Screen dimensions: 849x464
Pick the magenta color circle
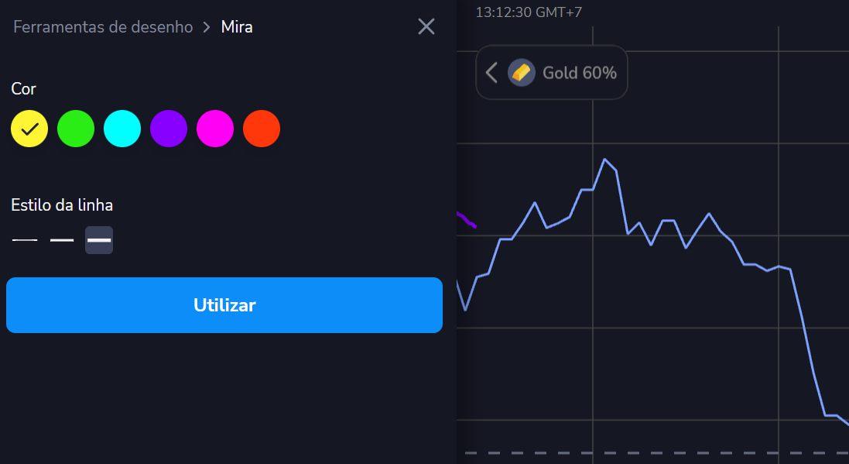pos(215,129)
